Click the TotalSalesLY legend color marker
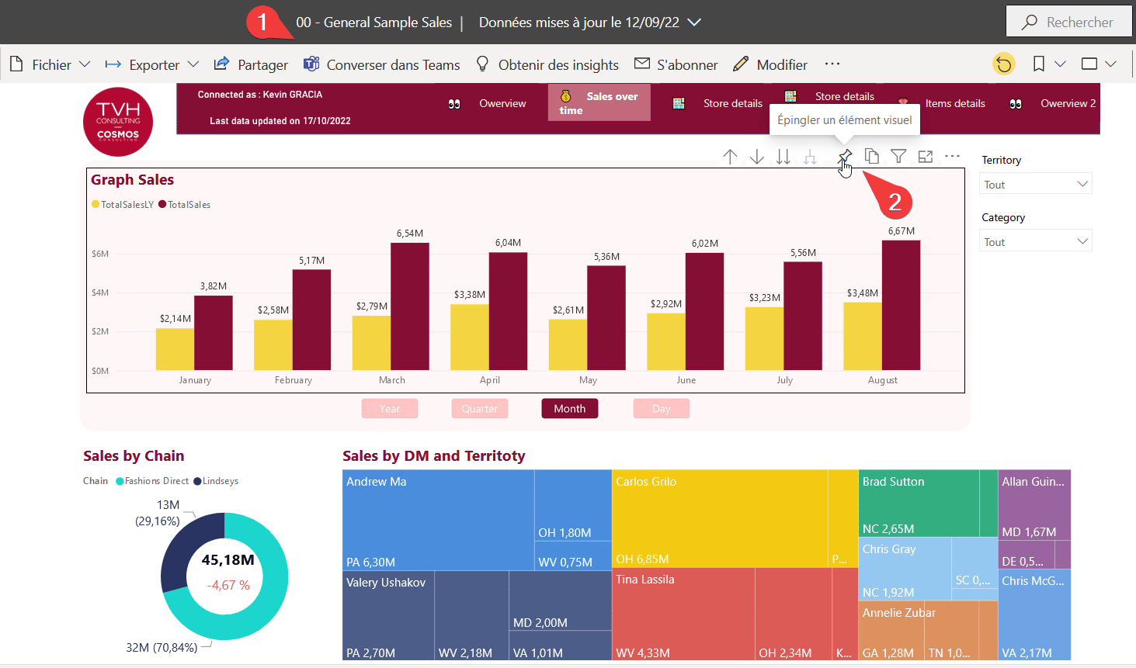Screen dimensions: 1136x668 96,205
